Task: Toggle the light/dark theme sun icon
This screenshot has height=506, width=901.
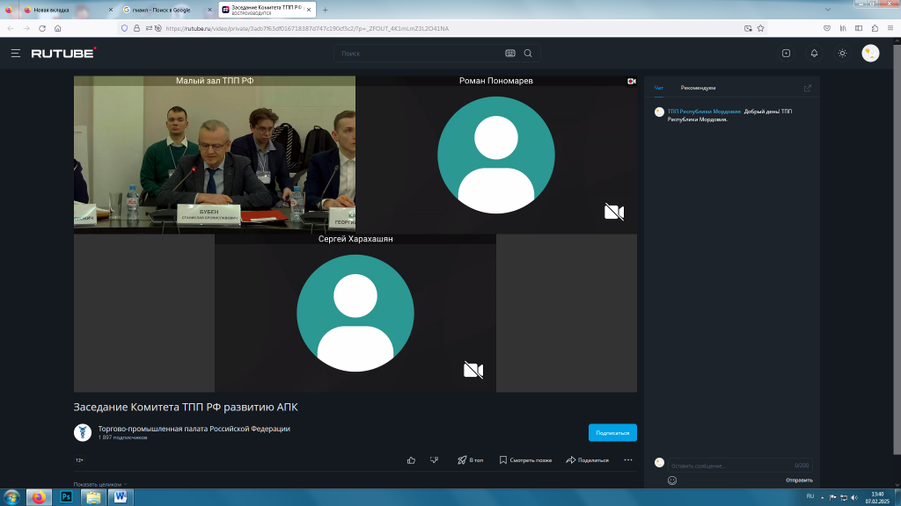Action: coord(842,54)
